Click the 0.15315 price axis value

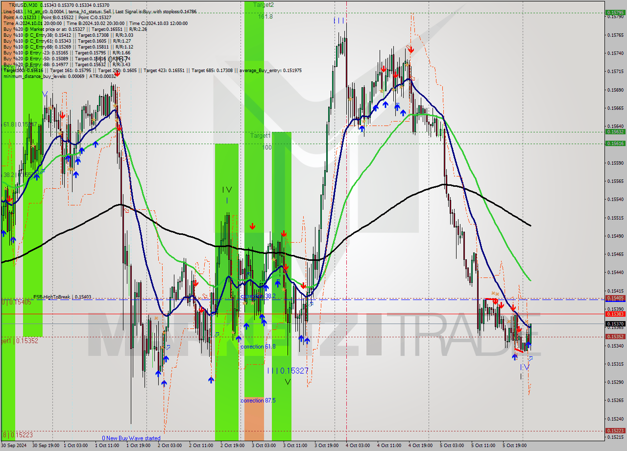(x=615, y=364)
